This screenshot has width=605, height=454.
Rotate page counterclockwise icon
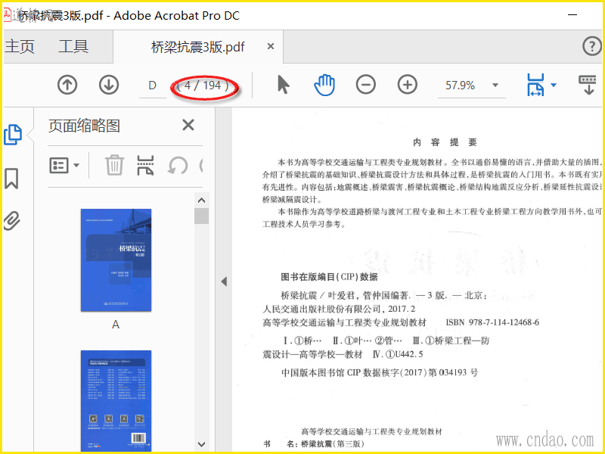[x=178, y=166]
